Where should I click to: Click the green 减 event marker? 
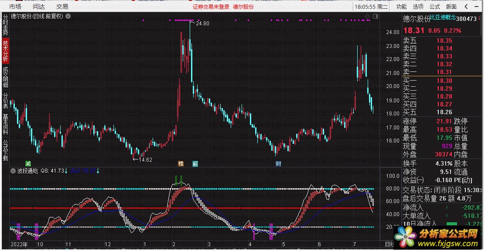coord(28,163)
